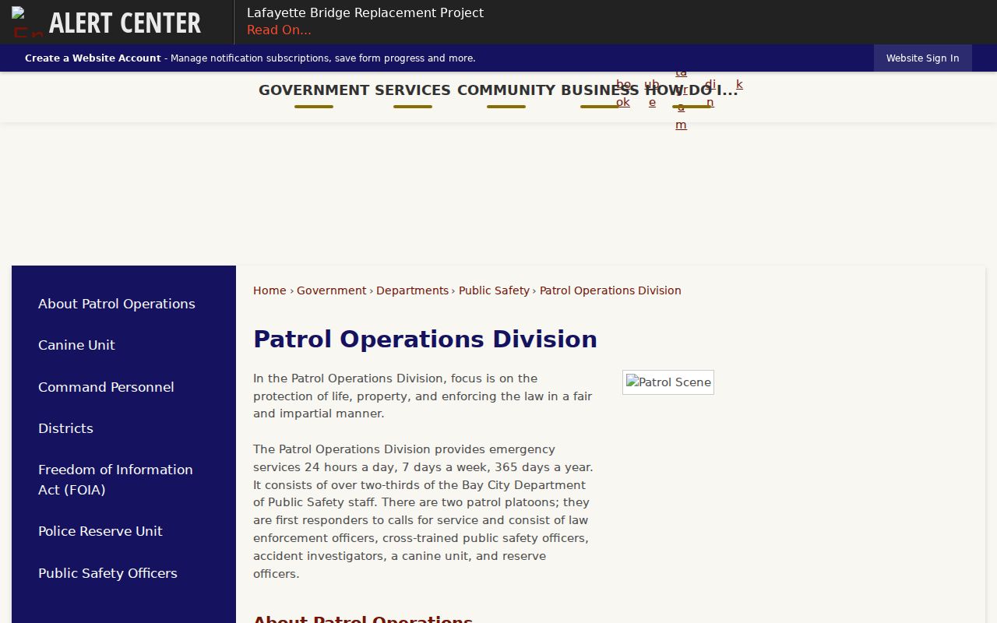
Task: Click the Patrol Scene image
Action: tap(668, 382)
